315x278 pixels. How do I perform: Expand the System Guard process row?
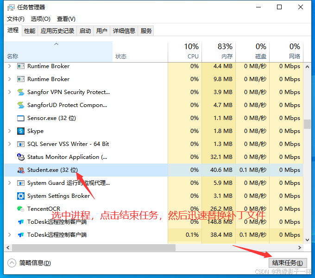tap(9, 183)
